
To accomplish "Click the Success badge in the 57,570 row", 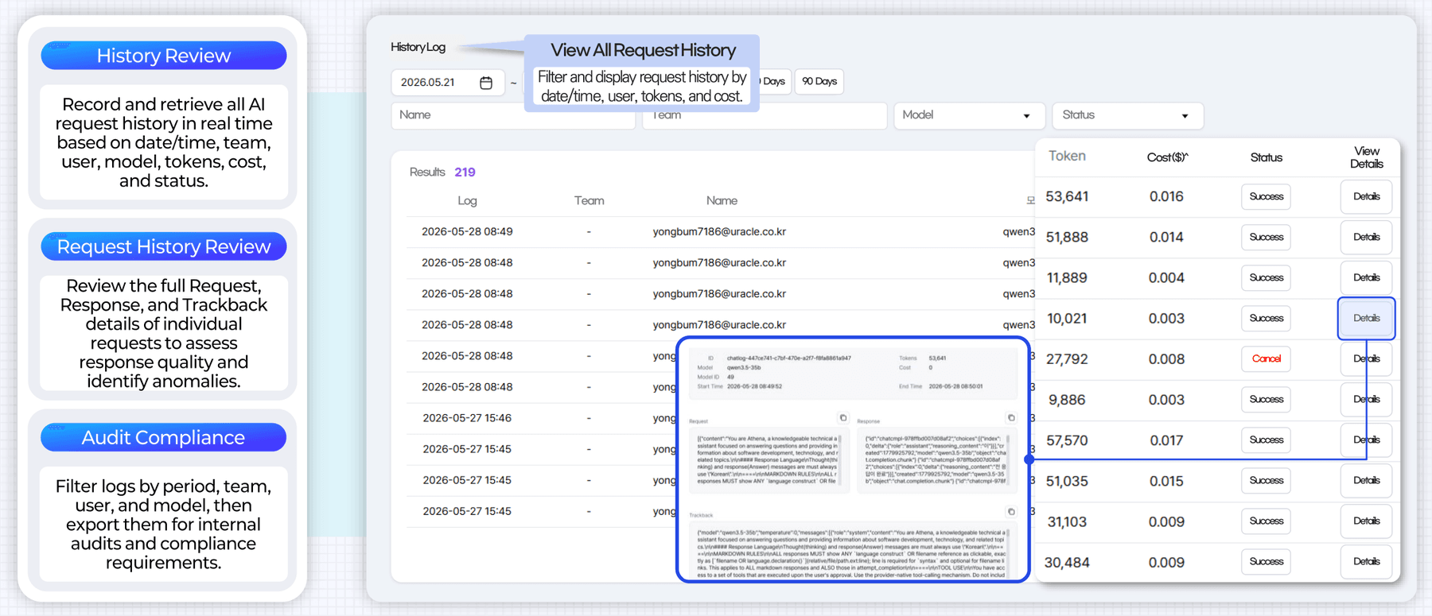I will (x=1266, y=440).
